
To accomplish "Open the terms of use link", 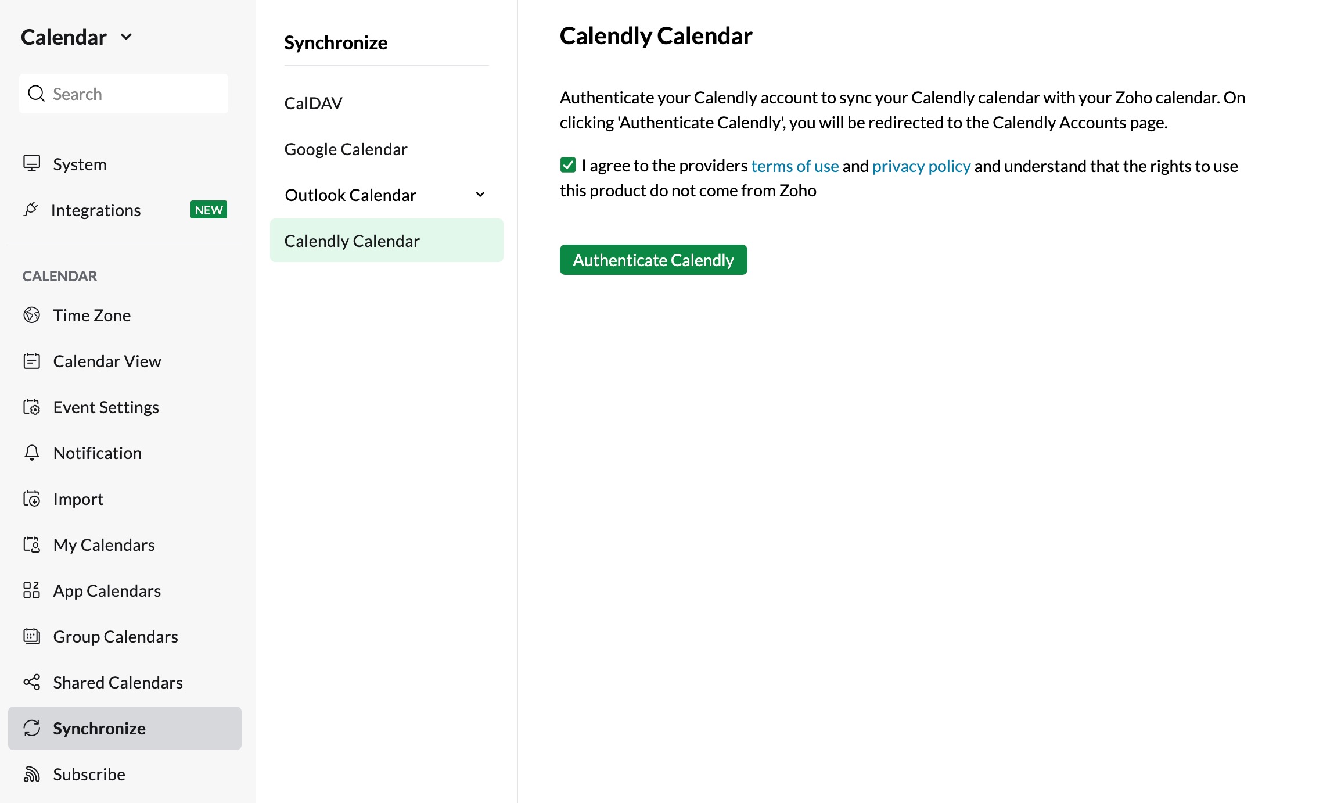I will pyautogui.click(x=795, y=166).
